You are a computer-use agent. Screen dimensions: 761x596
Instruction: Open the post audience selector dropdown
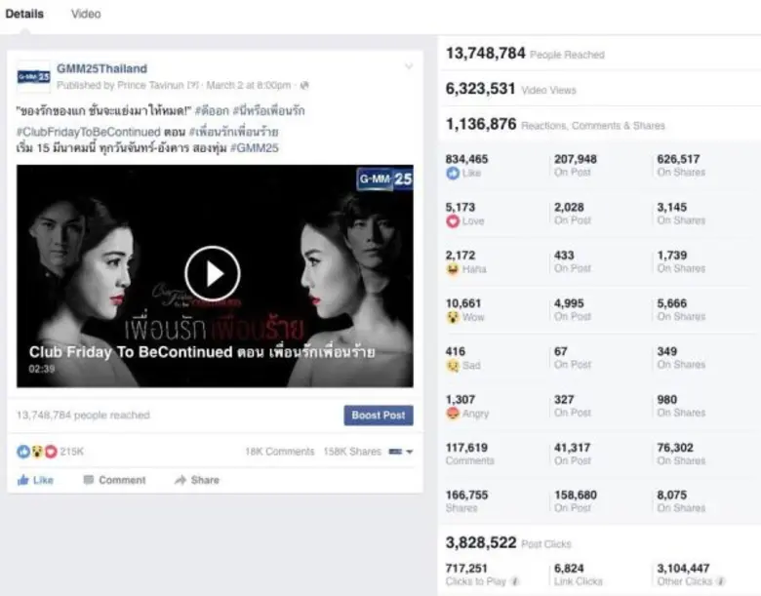(401, 452)
